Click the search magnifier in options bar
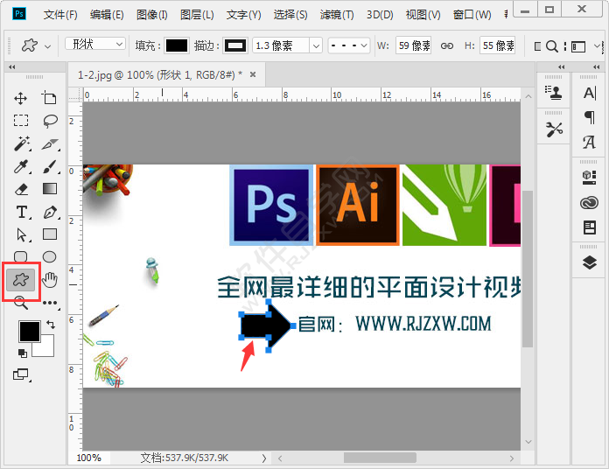 point(551,46)
